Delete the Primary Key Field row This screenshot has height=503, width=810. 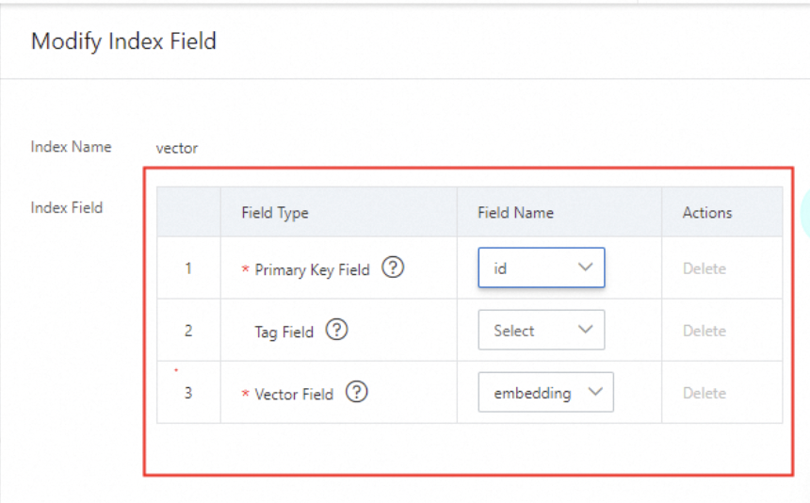(x=704, y=268)
